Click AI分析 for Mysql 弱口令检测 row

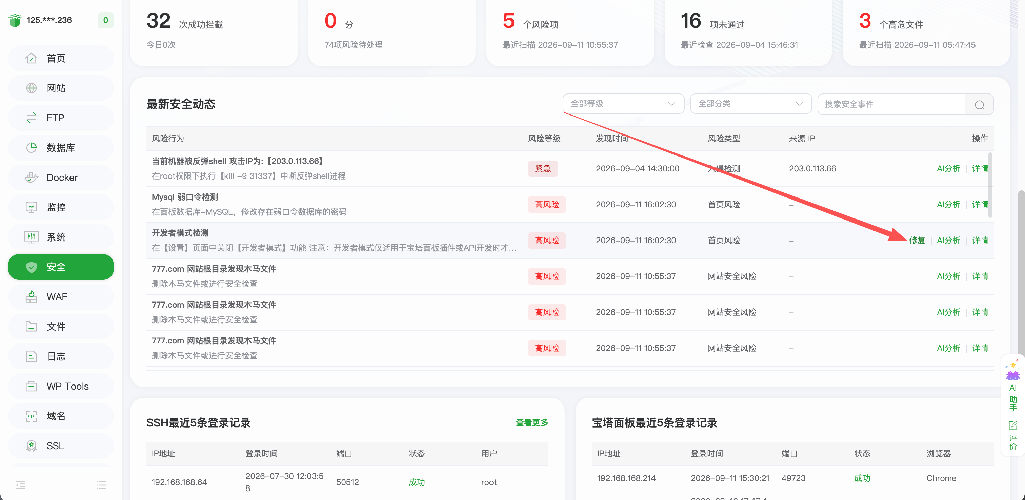pos(948,205)
